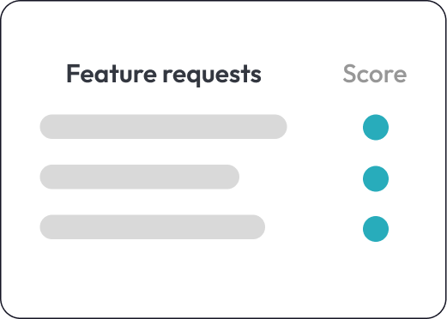447x319 pixels.
Task: Tap the teal circle in the bottom row
Action: pos(376,229)
